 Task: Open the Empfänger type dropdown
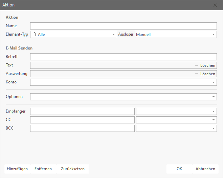point(214,112)
